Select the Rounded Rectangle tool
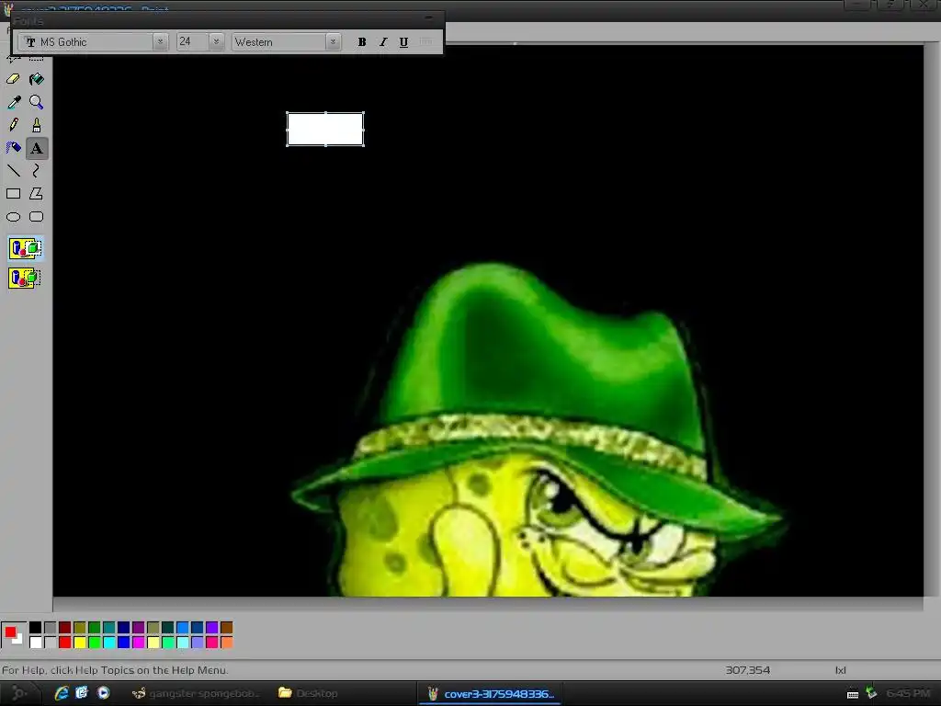This screenshot has height=706, width=941. [37, 217]
